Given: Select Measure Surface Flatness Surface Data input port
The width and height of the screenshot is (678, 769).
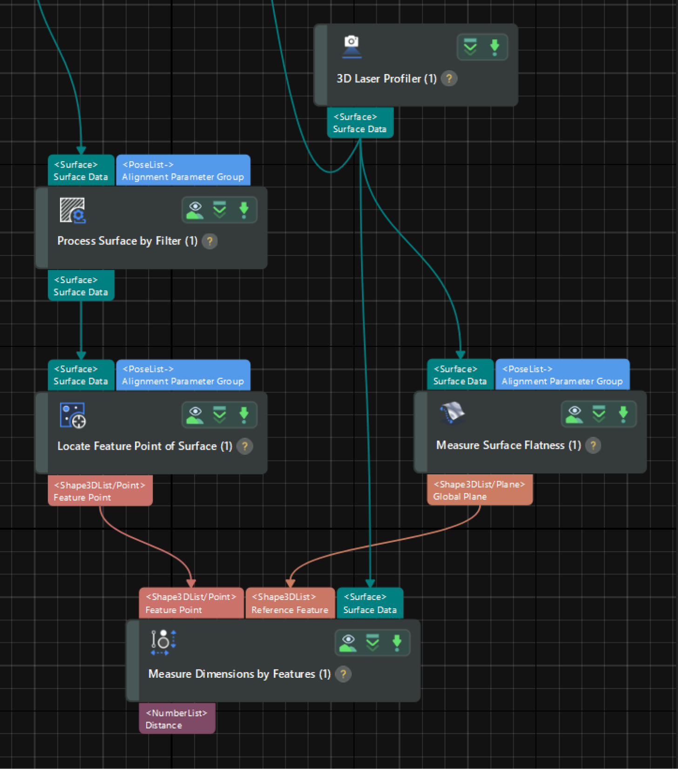Looking at the screenshot, I should tap(460, 374).
